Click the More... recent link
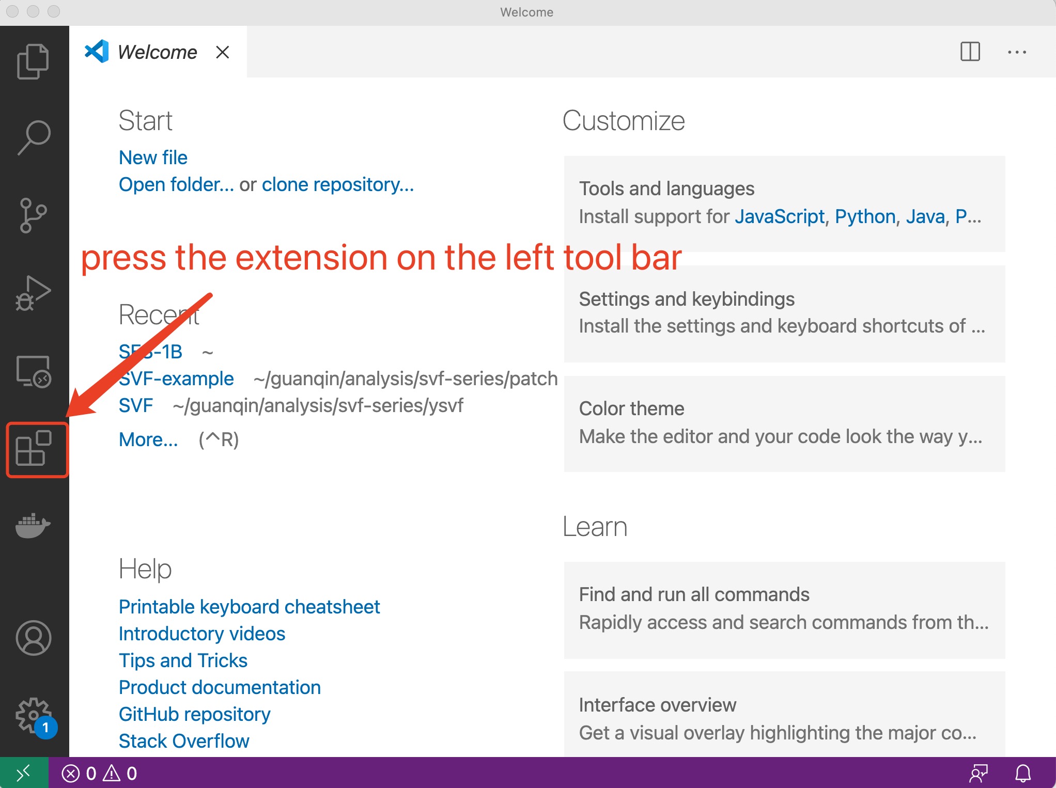 [x=148, y=439]
